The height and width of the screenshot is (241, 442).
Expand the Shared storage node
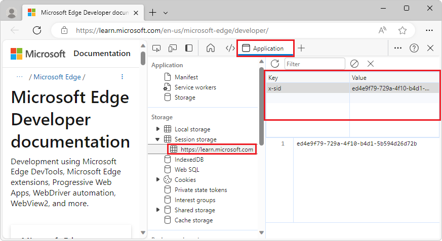(158, 210)
